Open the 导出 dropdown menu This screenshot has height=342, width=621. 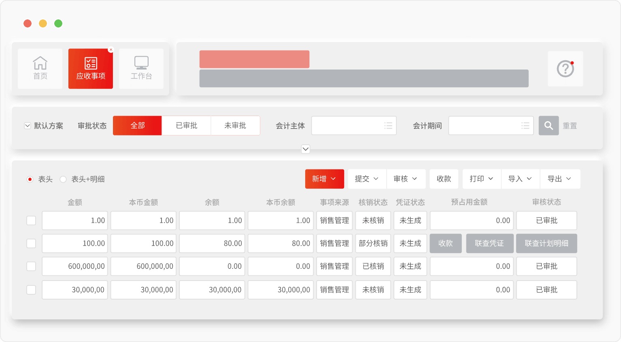tap(559, 179)
